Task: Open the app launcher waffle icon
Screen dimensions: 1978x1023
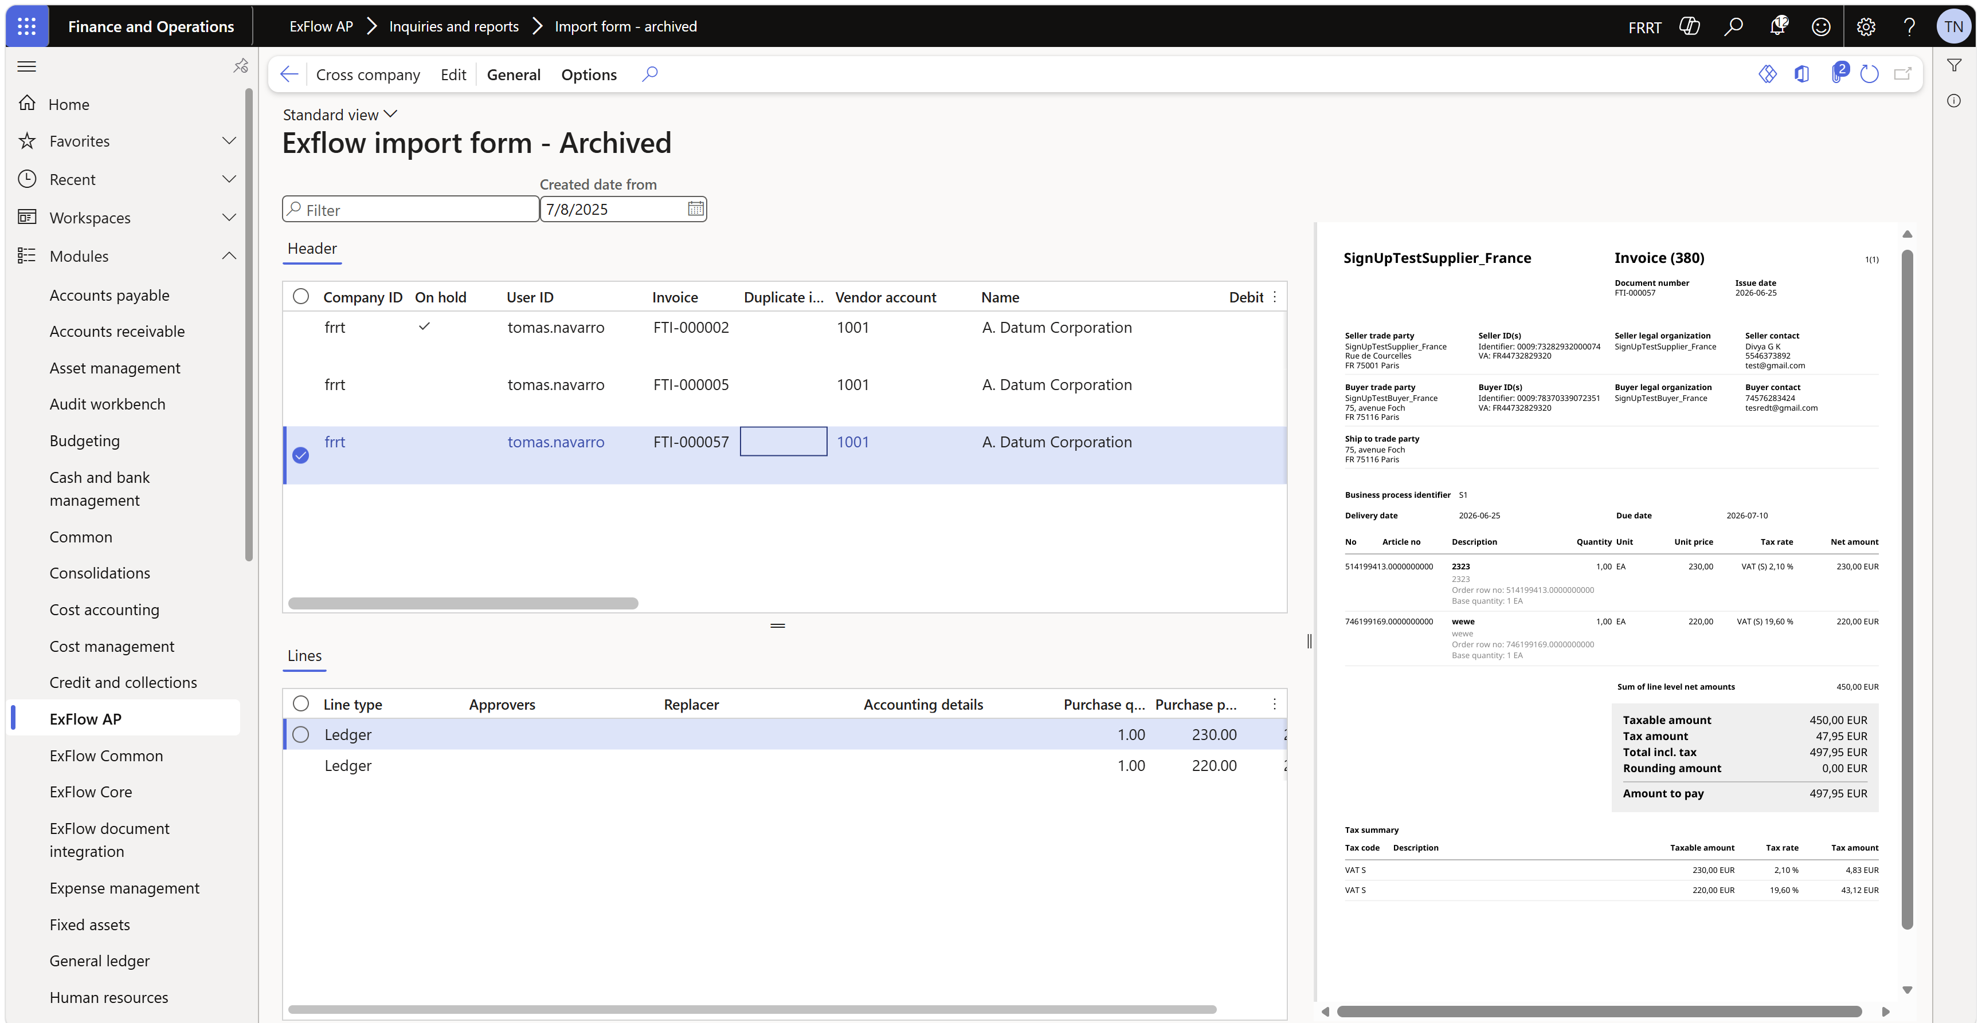Action: tap(27, 26)
